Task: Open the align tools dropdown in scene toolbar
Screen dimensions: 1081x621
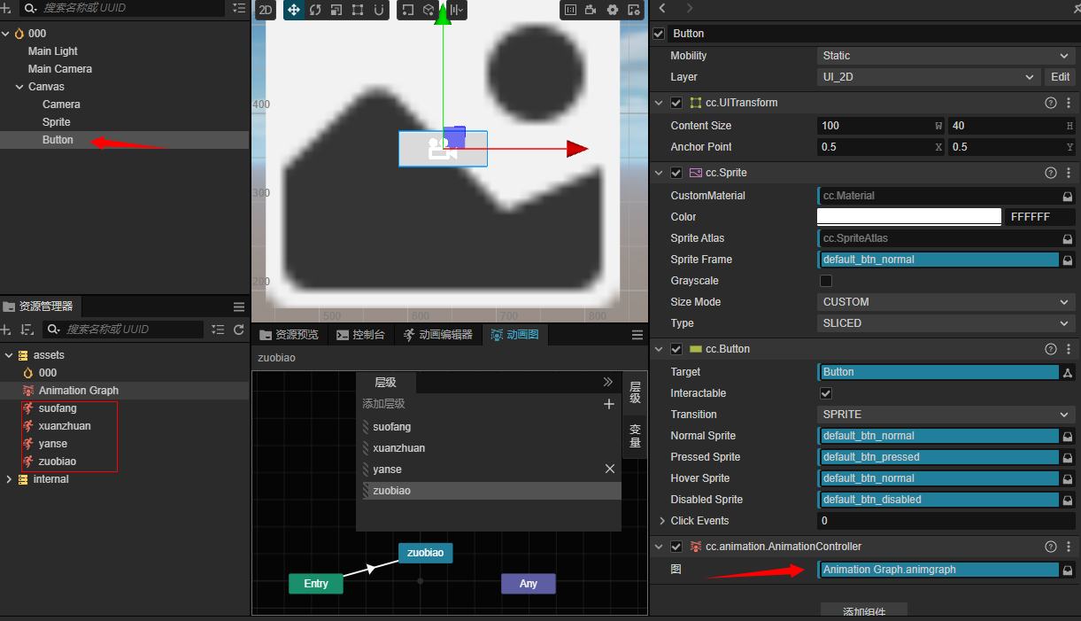Action: [457, 10]
